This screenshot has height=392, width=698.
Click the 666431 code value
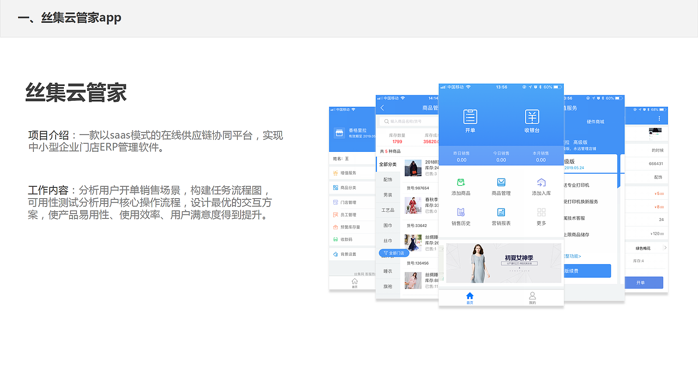point(656,163)
